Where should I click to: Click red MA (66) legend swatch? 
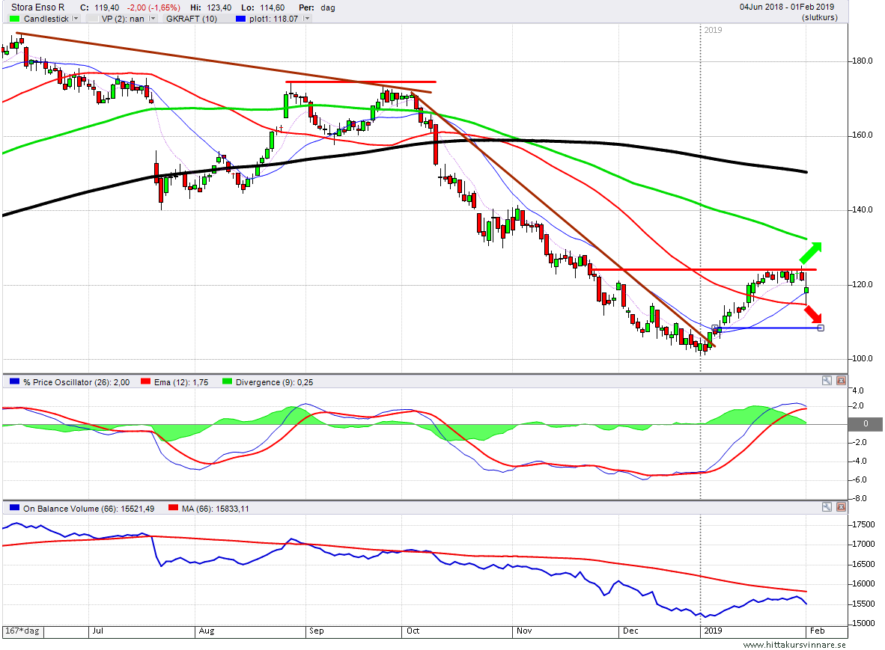pos(173,508)
